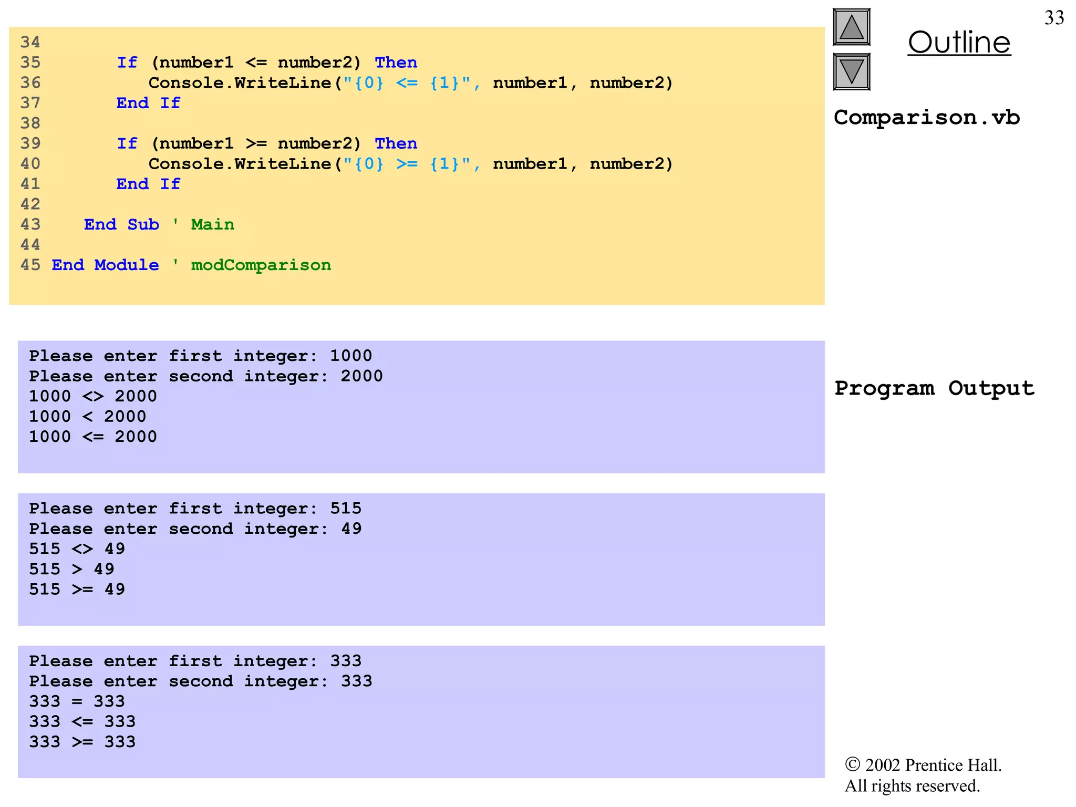The width and height of the screenshot is (1076, 807).
Task: Click the 2002 Prentice Hall copyright text
Action: click(x=923, y=765)
